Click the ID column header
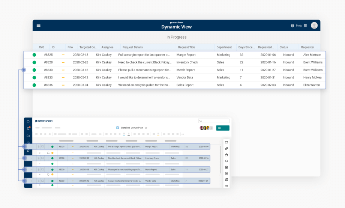 coord(53,47)
